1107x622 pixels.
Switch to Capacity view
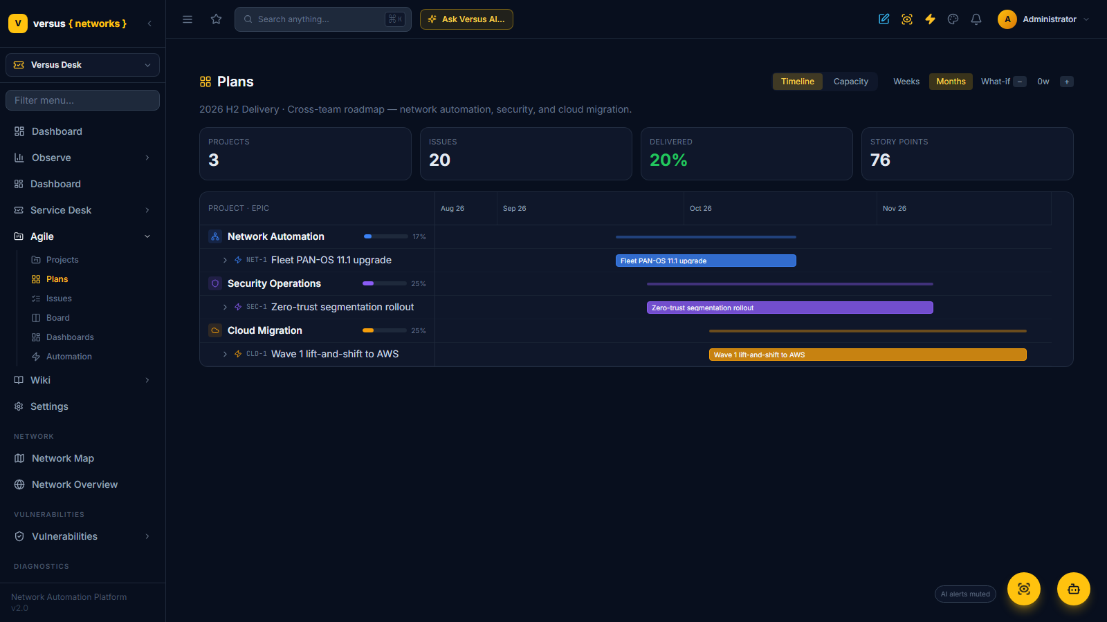[x=851, y=82]
